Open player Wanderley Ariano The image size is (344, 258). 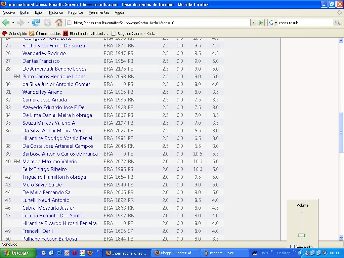click(42, 92)
